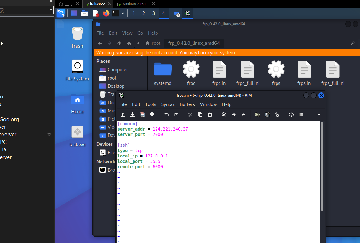Click the Cut scissors icon in Vim
Image resolution: width=360 pixels, height=243 pixels.
tap(190, 115)
